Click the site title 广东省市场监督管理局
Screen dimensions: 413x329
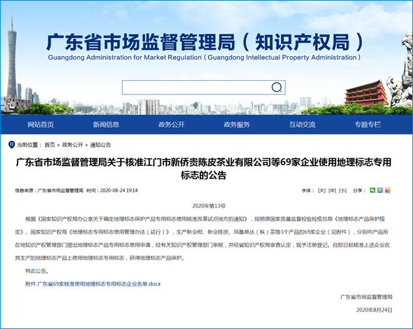141,42
